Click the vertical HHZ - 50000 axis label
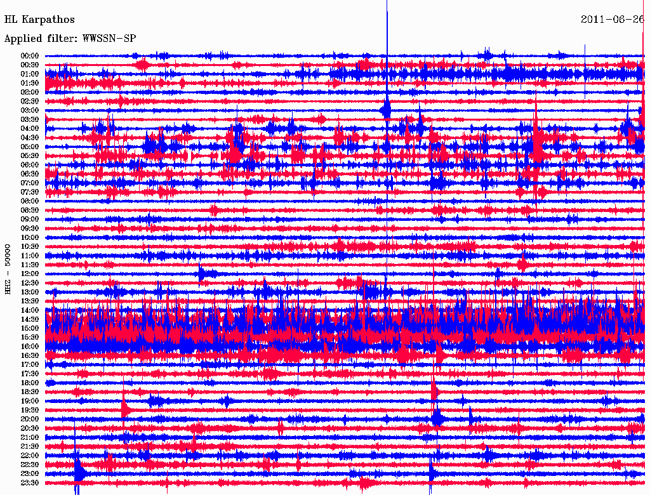Viewport: 650px width, 495px height. (8, 269)
